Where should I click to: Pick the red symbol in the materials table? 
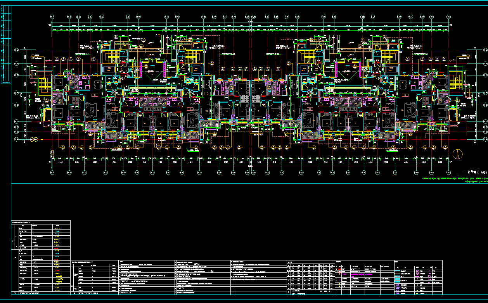click(339, 270)
